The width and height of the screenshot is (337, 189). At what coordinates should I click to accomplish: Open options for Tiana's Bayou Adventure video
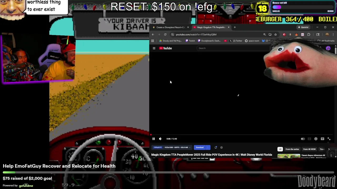[x=331, y=156]
